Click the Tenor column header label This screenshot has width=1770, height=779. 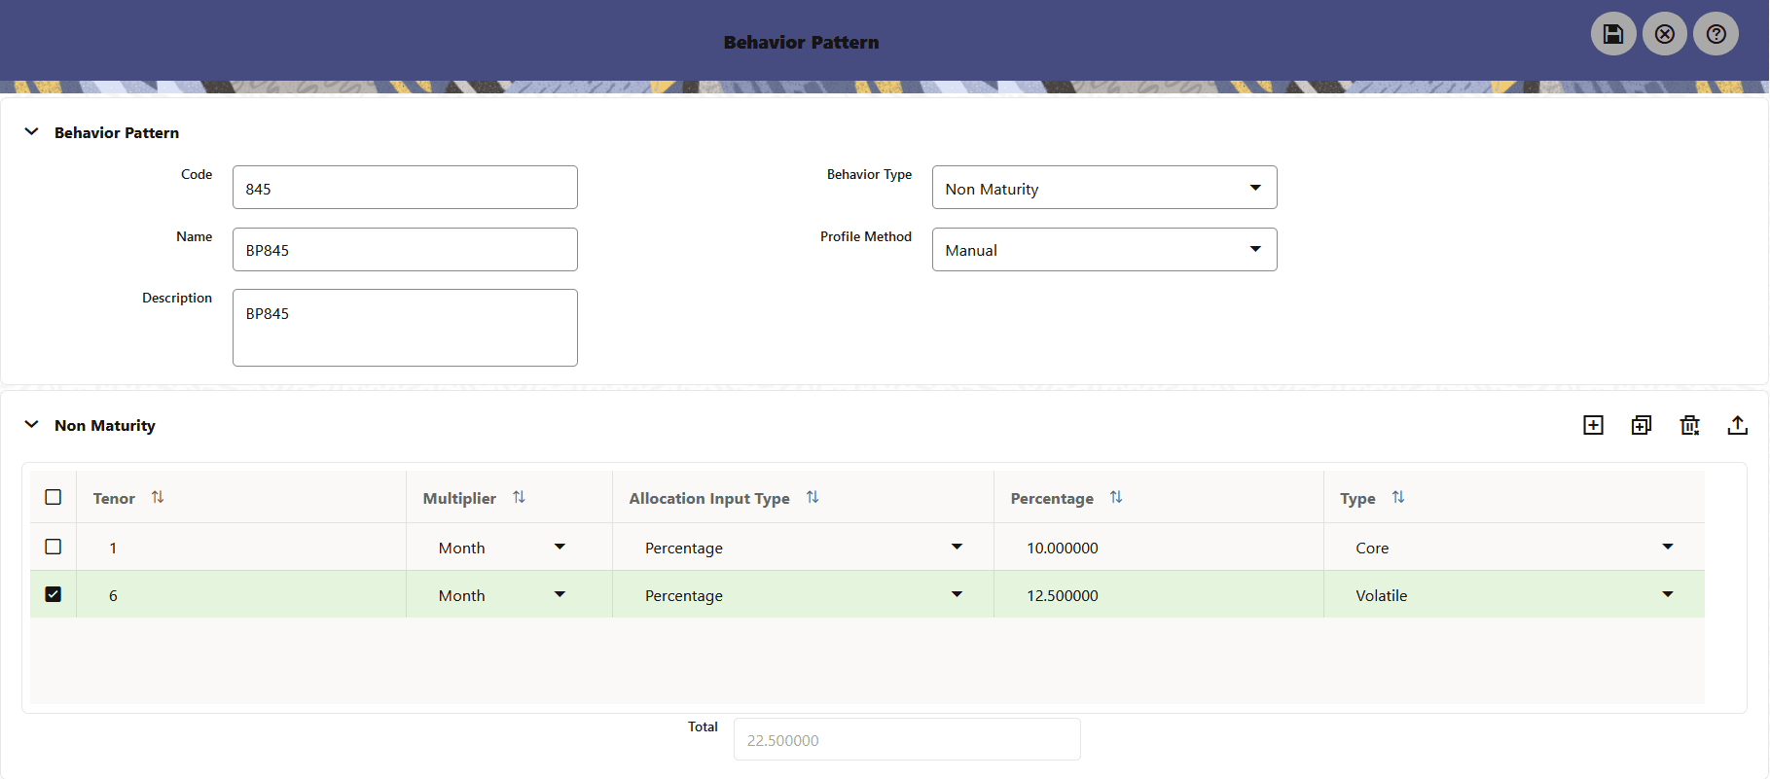[x=114, y=498]
